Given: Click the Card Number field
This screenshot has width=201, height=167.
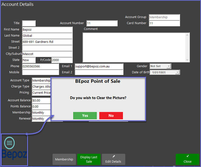Looking at the screenshot, I should coord(164,23).
